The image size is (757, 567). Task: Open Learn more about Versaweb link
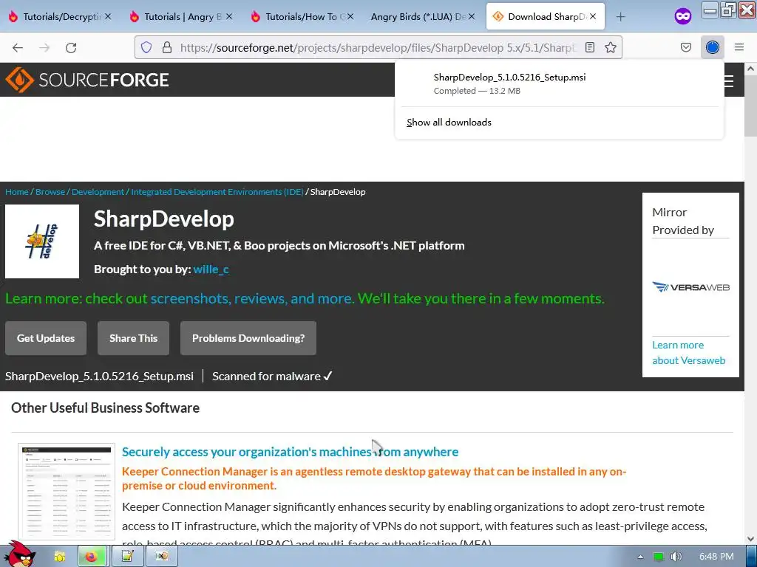[688, 352]
